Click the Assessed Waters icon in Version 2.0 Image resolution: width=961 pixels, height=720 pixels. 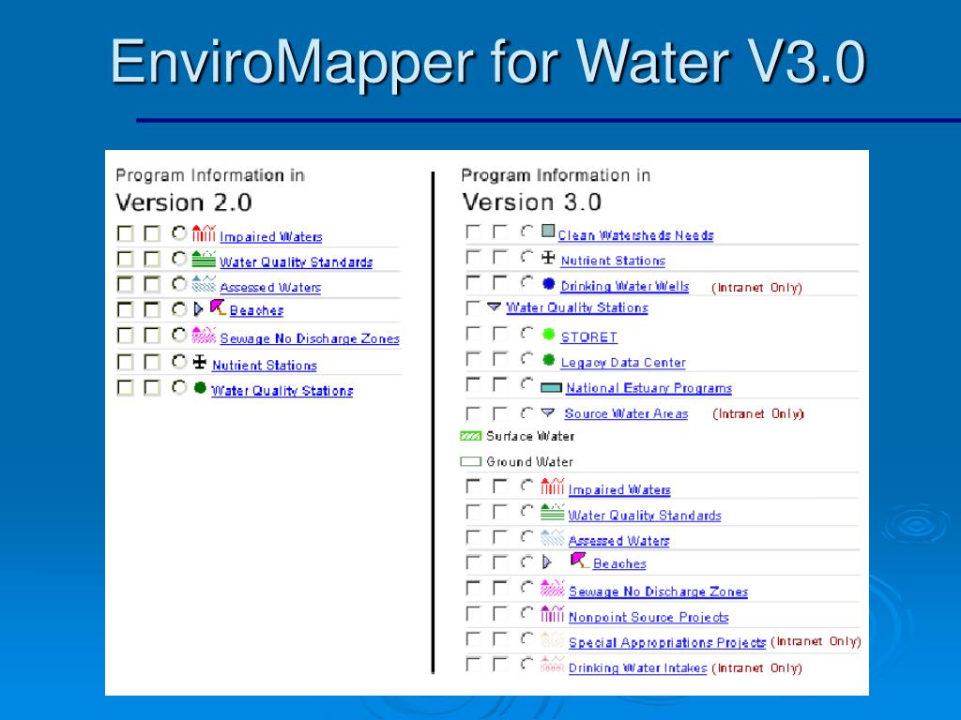click(204, 284)
